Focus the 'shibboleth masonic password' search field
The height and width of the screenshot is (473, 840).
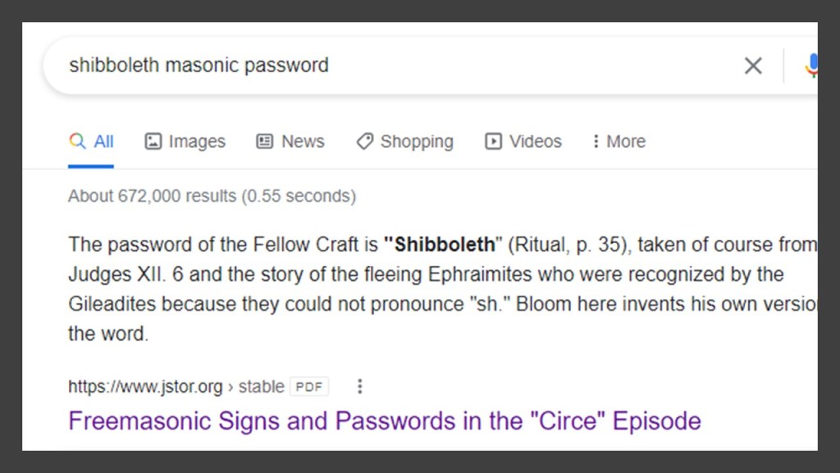tap(328, 66)
